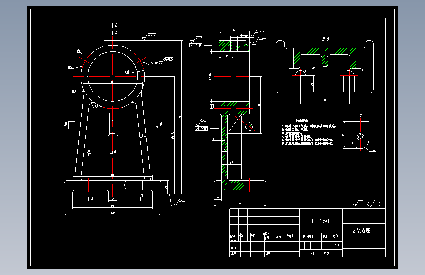Select the 支架毛坯 part name text
This screenshot has width=425, height=275.
361,230
